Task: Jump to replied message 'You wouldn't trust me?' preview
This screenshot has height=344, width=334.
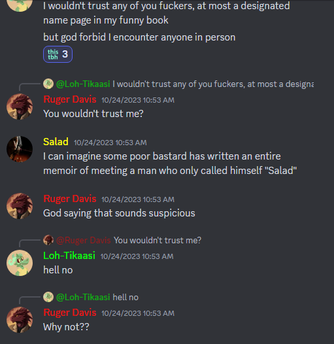Action: point(158,240)
